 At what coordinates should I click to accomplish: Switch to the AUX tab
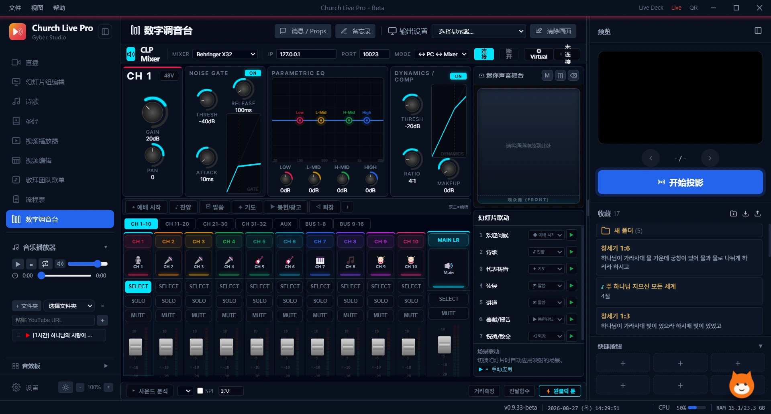pos(286,224)
